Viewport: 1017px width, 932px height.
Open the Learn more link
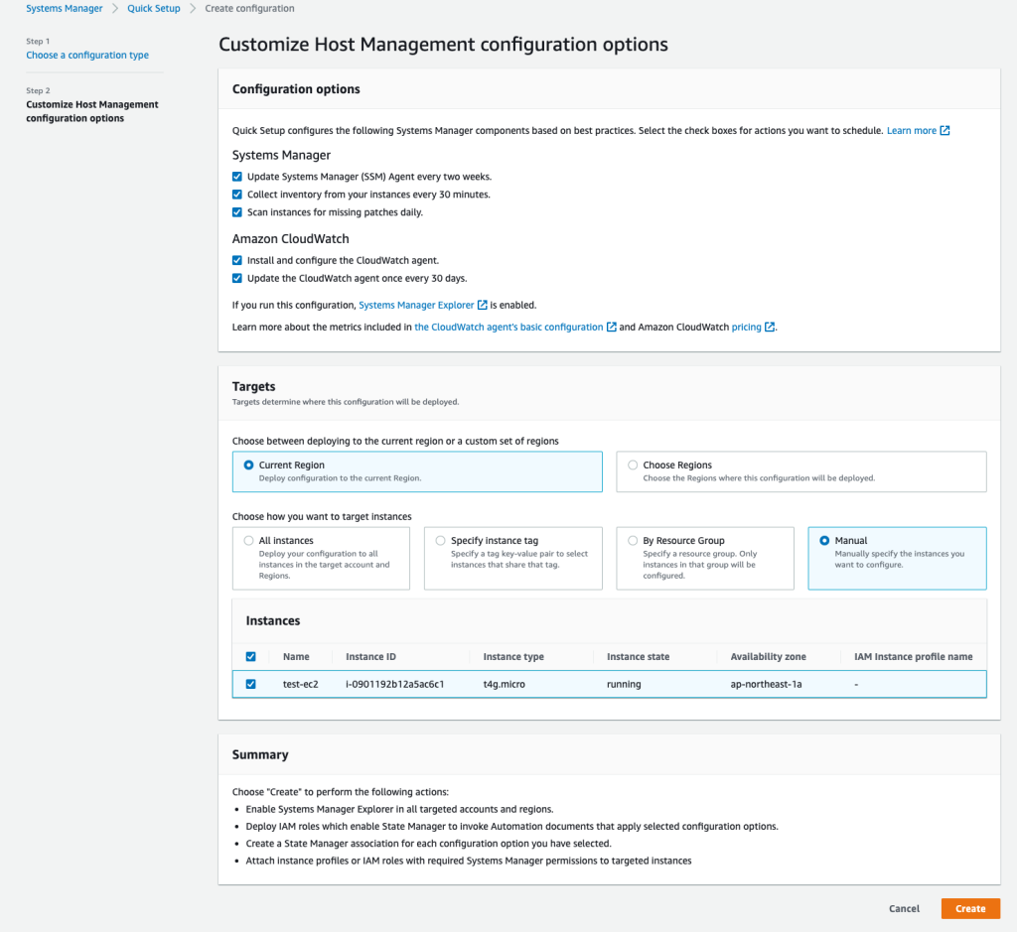(912, 130)
